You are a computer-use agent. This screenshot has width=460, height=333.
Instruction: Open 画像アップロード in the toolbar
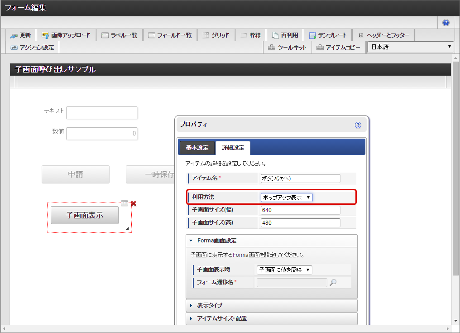[x=66, y=35]
